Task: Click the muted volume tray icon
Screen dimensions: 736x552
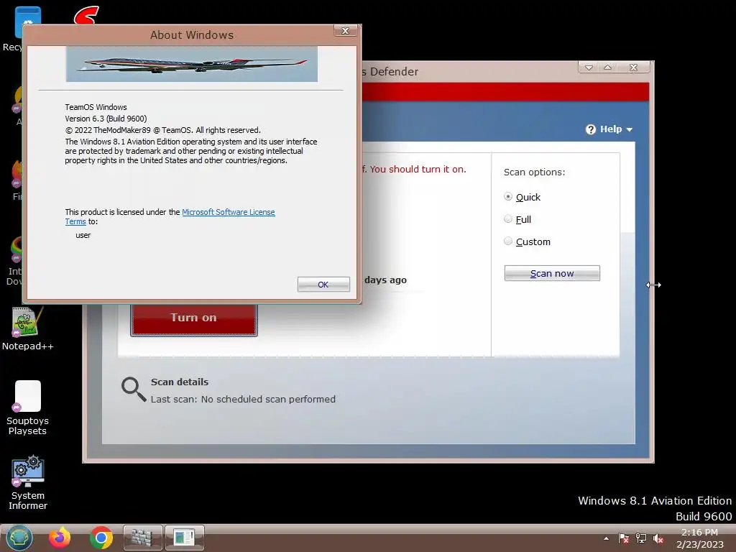Action: click(x=658, y=539)
